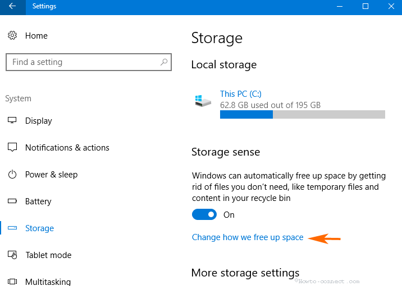The image size is (402, 286).
Task: Open Power & sleep page
Action: coord(51,175)
